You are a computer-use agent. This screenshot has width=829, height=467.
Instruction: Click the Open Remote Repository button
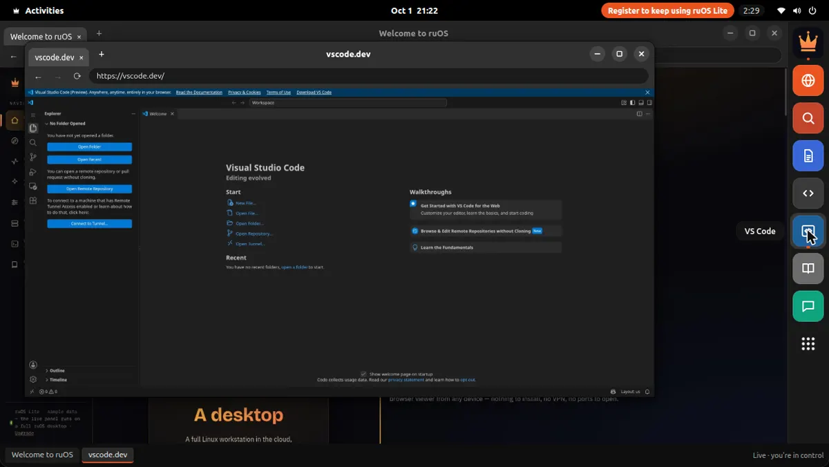[x=89, y=189]
